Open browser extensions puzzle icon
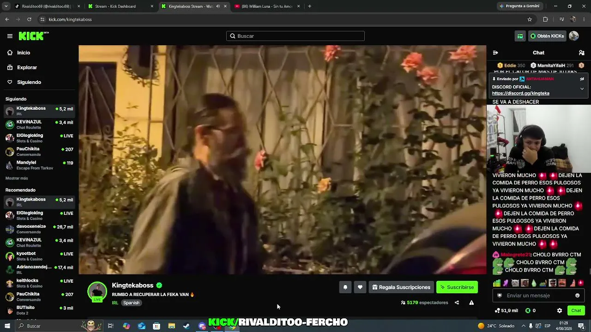Screen dimensions: 591x332 pos(545,19)
